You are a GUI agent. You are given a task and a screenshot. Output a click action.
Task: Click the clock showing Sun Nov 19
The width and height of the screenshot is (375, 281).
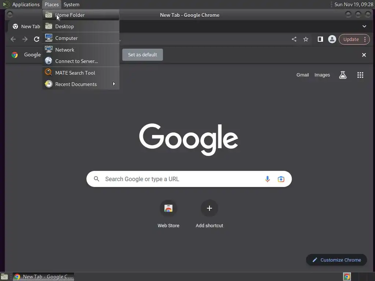pos(354,4)
